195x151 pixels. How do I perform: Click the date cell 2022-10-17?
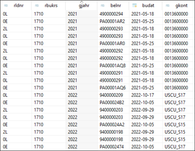[x=146, y=95]
